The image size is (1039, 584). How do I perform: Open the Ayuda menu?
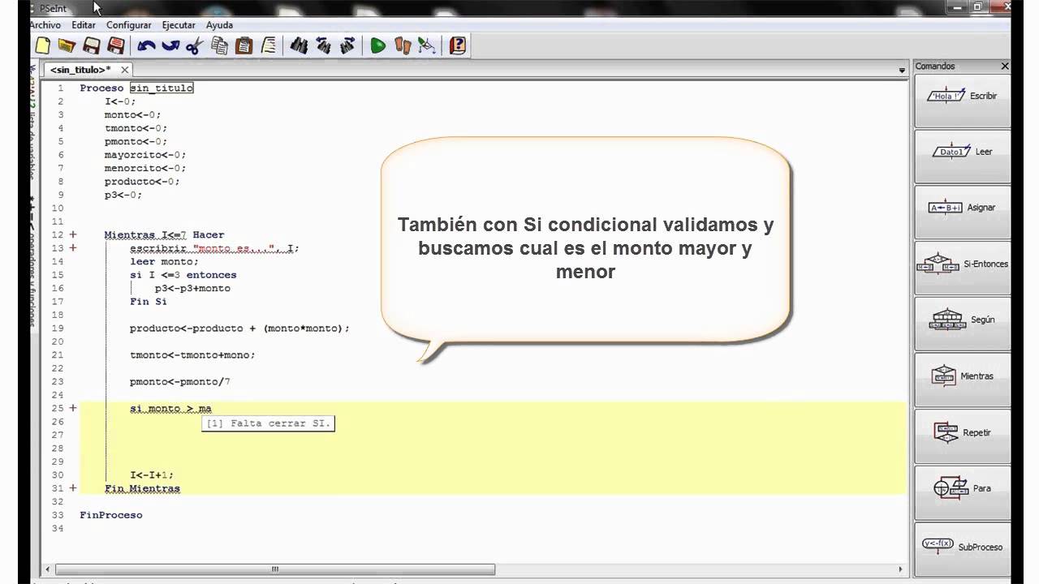click(220, 25)
